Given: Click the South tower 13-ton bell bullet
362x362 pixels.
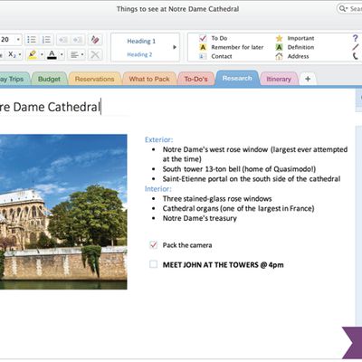Looking at the screenshot, I should coord(239,169).
